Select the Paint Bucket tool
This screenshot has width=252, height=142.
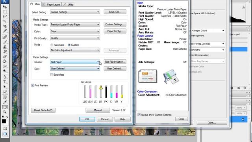pos(5,62)
